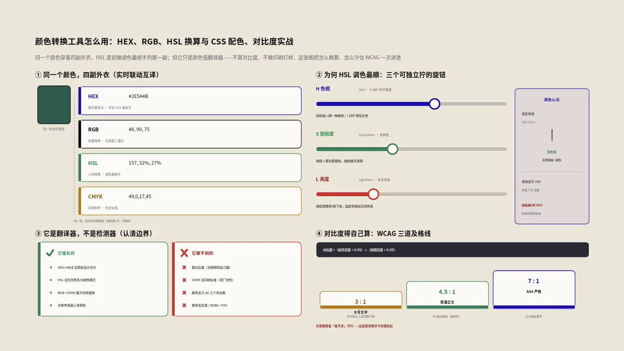
Task: Select the CMYK value 49,0,17,45
Action: [x=140, y=197]
